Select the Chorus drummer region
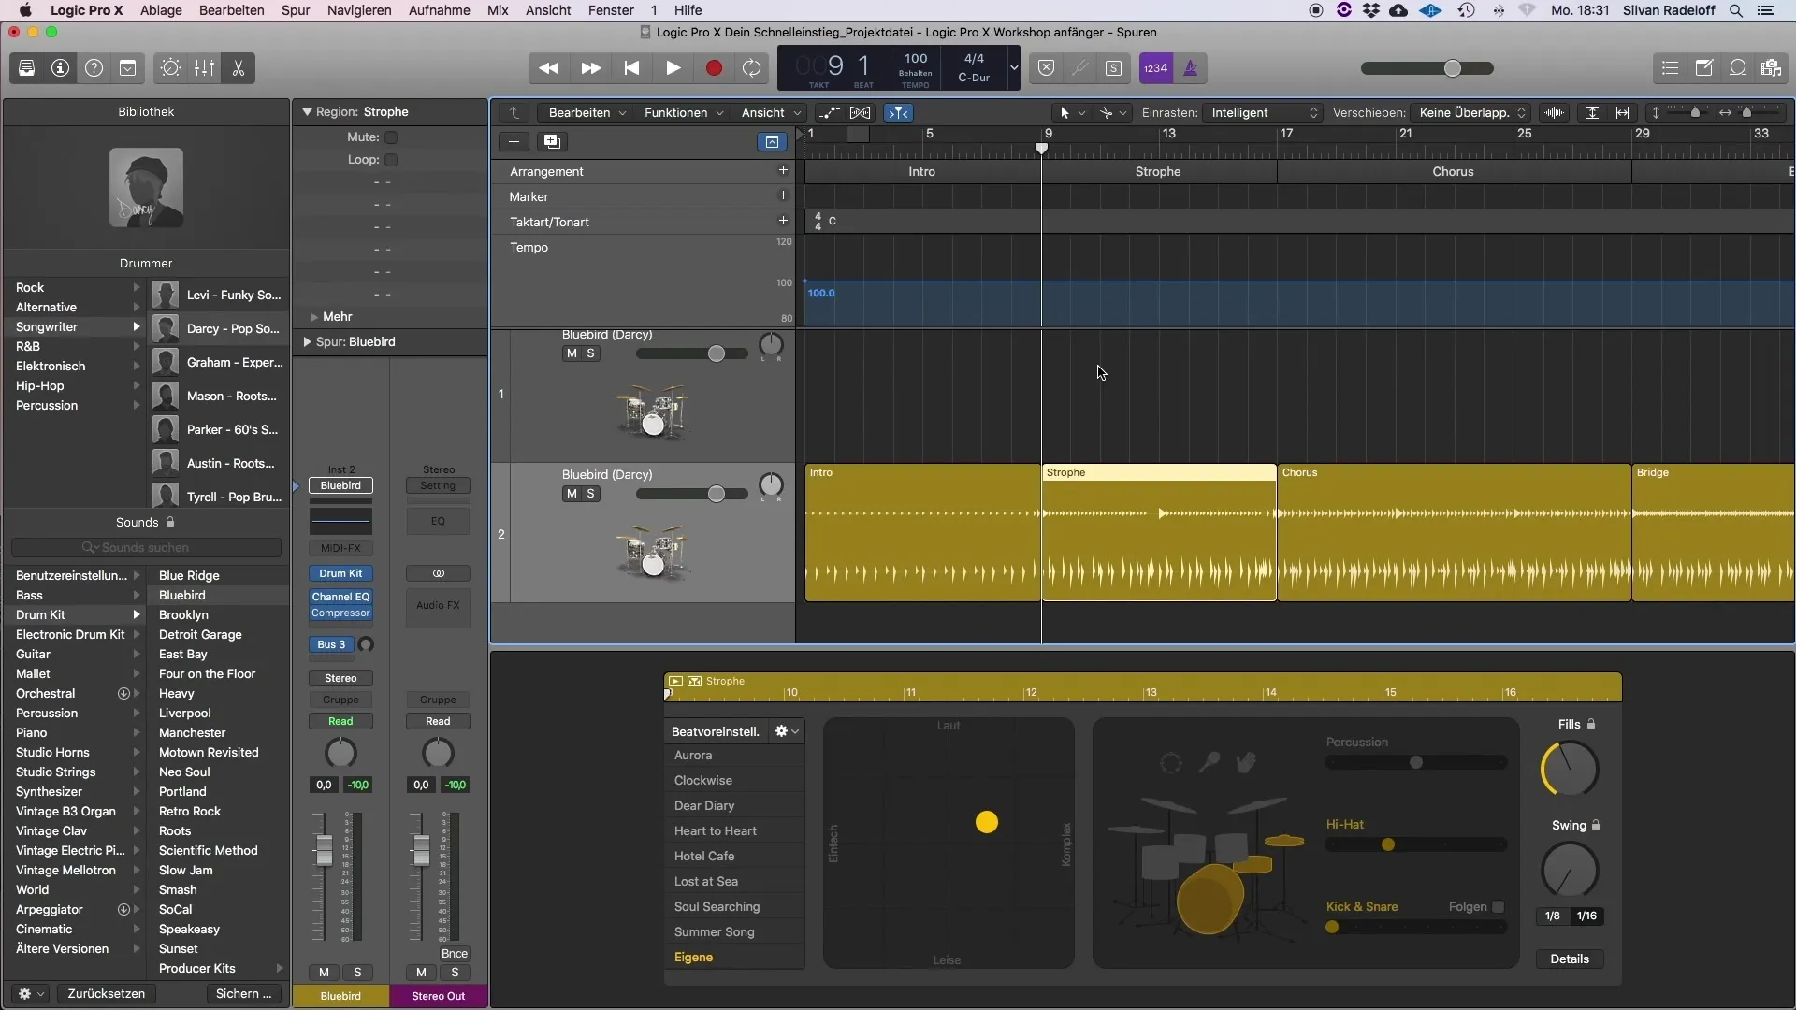Screen dimensions: 1796x1010 coord(1454,532)
